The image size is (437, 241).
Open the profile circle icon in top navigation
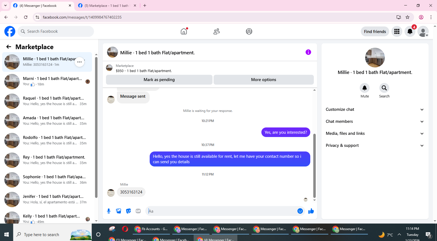coord(249,31)
